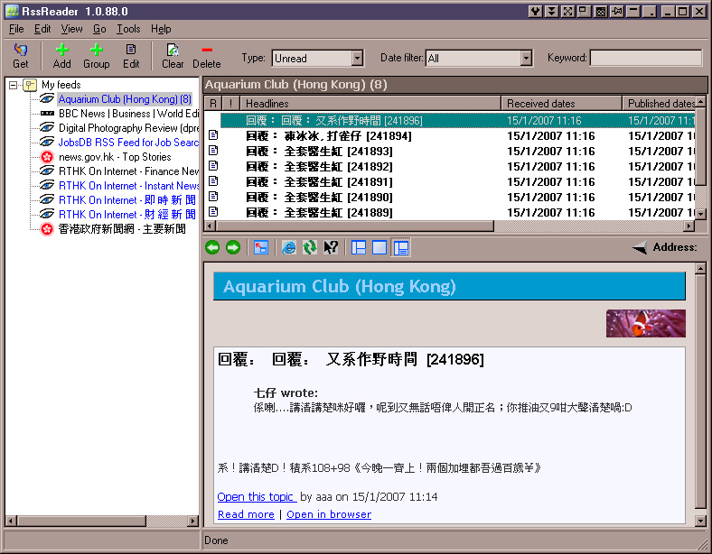Image resolution: width=712 pixels, height=554 pixels.
Task: Open the Help menu
Action: click(x=161, y=29)
